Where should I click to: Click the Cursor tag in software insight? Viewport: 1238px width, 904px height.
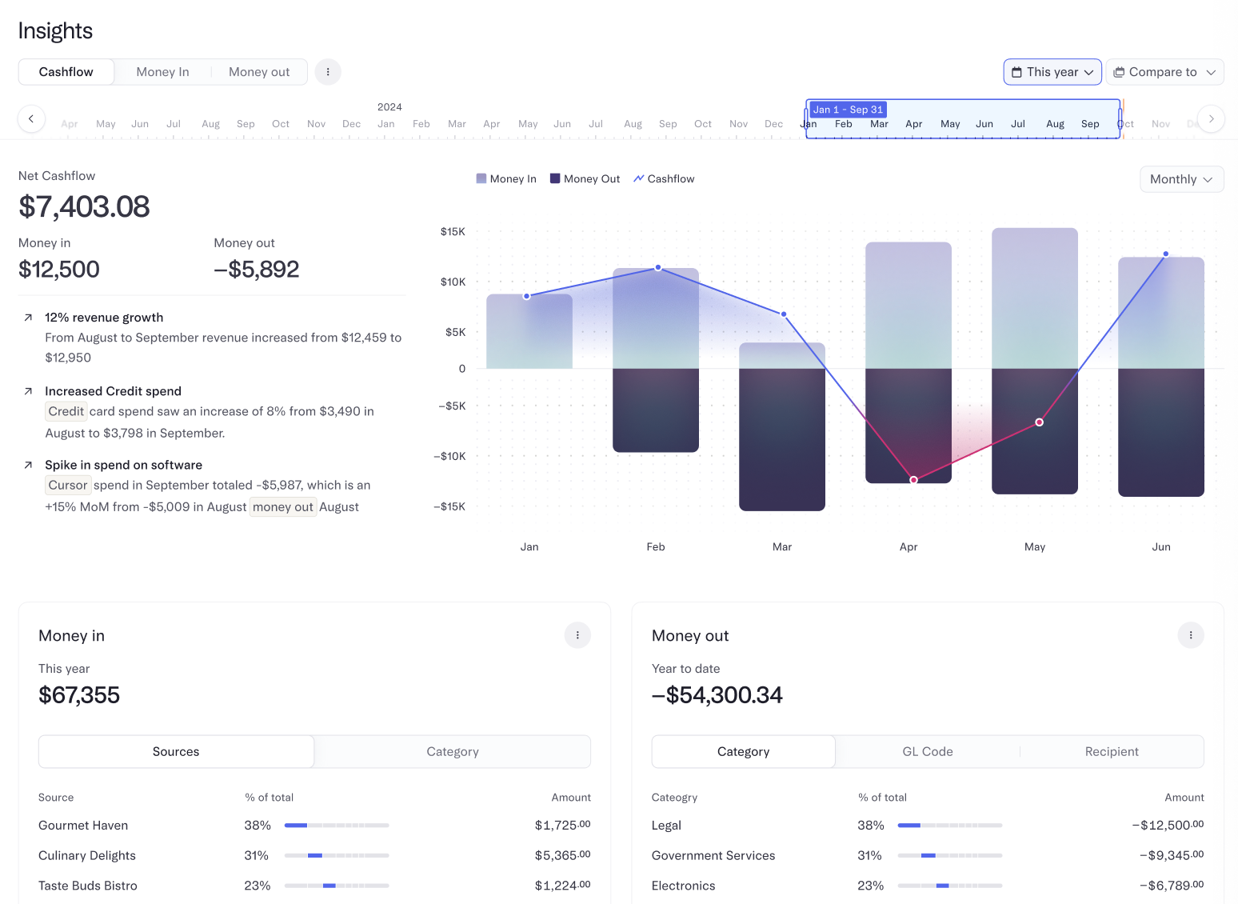click(68, 486)
